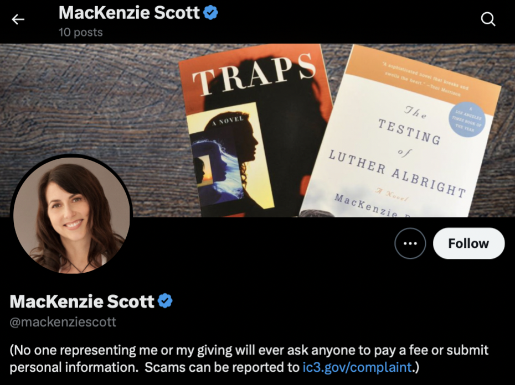Click the MacKenzie Scott title in header bar

129,13
